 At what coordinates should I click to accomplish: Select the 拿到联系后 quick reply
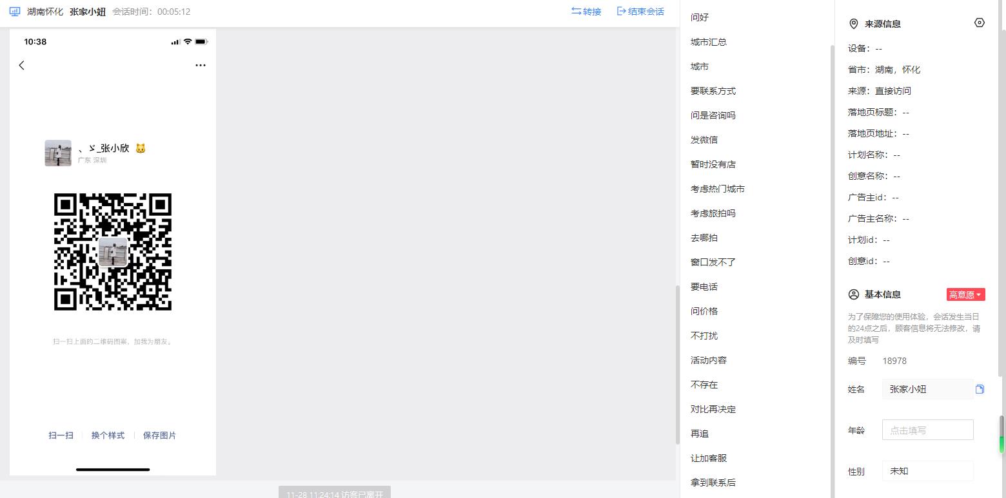[713, 483]
